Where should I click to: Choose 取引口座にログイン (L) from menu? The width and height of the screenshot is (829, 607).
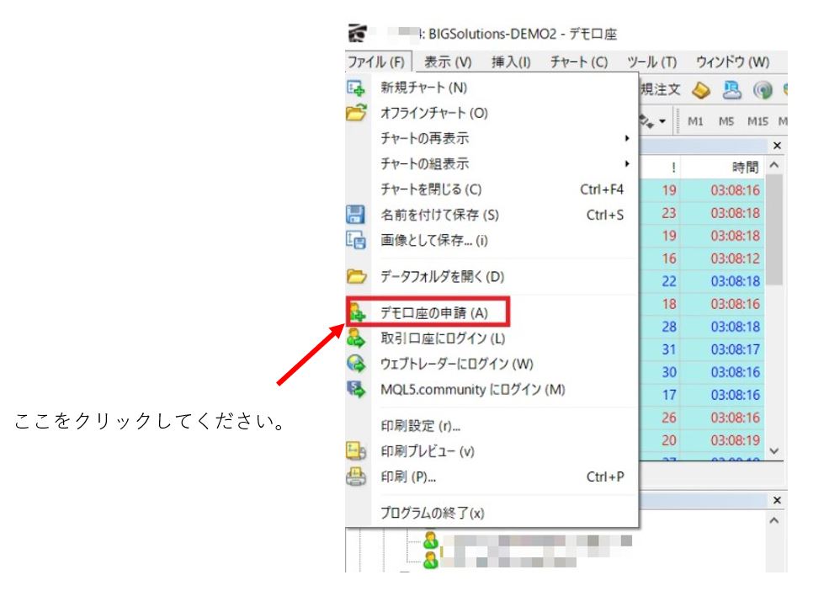coord(443,338)
